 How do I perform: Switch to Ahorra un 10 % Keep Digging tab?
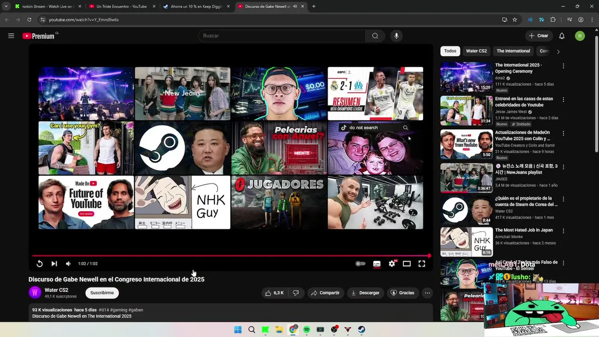(196, 7)
